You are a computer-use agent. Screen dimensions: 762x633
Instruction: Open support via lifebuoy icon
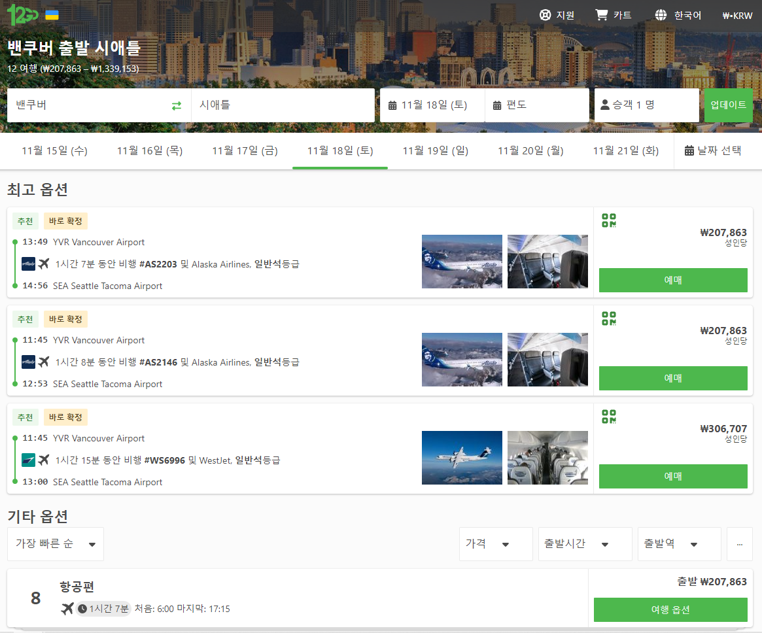pyautogui.click(x=546, y=15)
